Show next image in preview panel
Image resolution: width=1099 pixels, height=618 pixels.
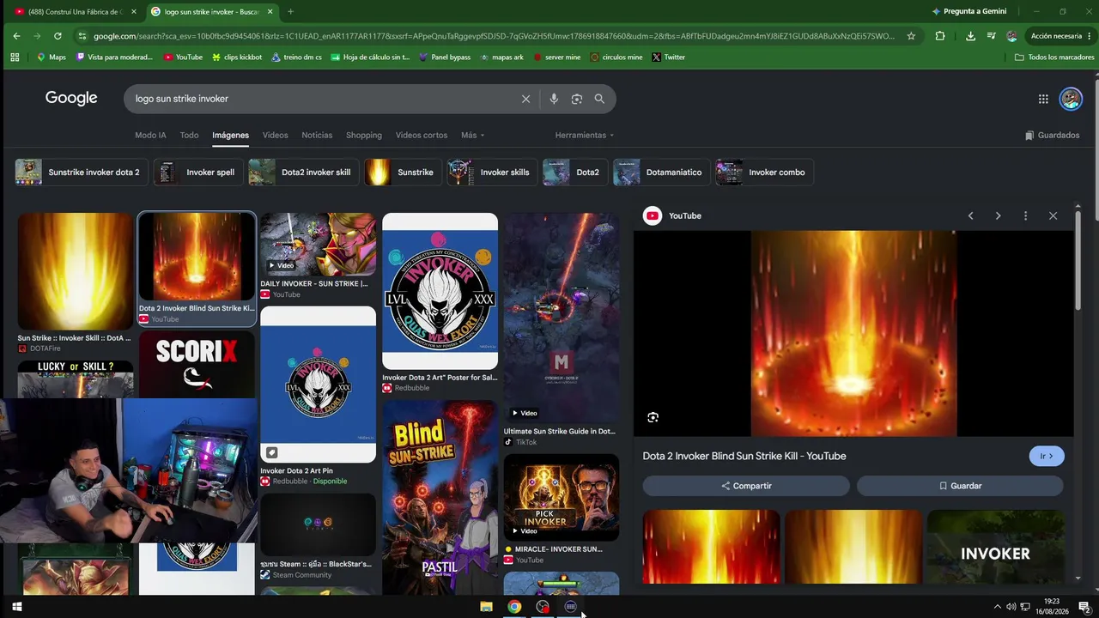pyautogui.click(x=998, y=215)
